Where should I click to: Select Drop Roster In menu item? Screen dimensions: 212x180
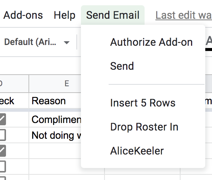144,127
